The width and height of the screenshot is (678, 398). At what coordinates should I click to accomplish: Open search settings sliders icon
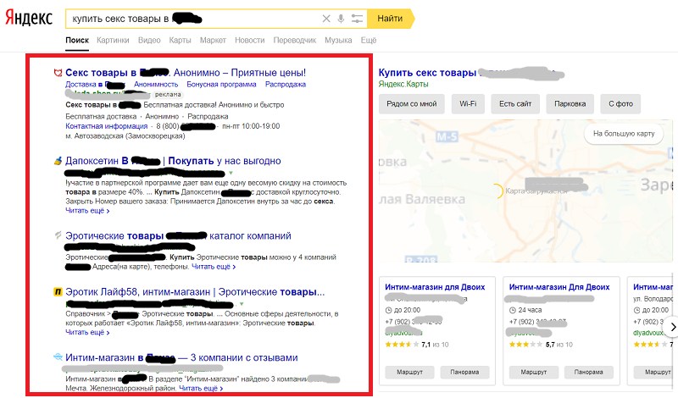357,19
